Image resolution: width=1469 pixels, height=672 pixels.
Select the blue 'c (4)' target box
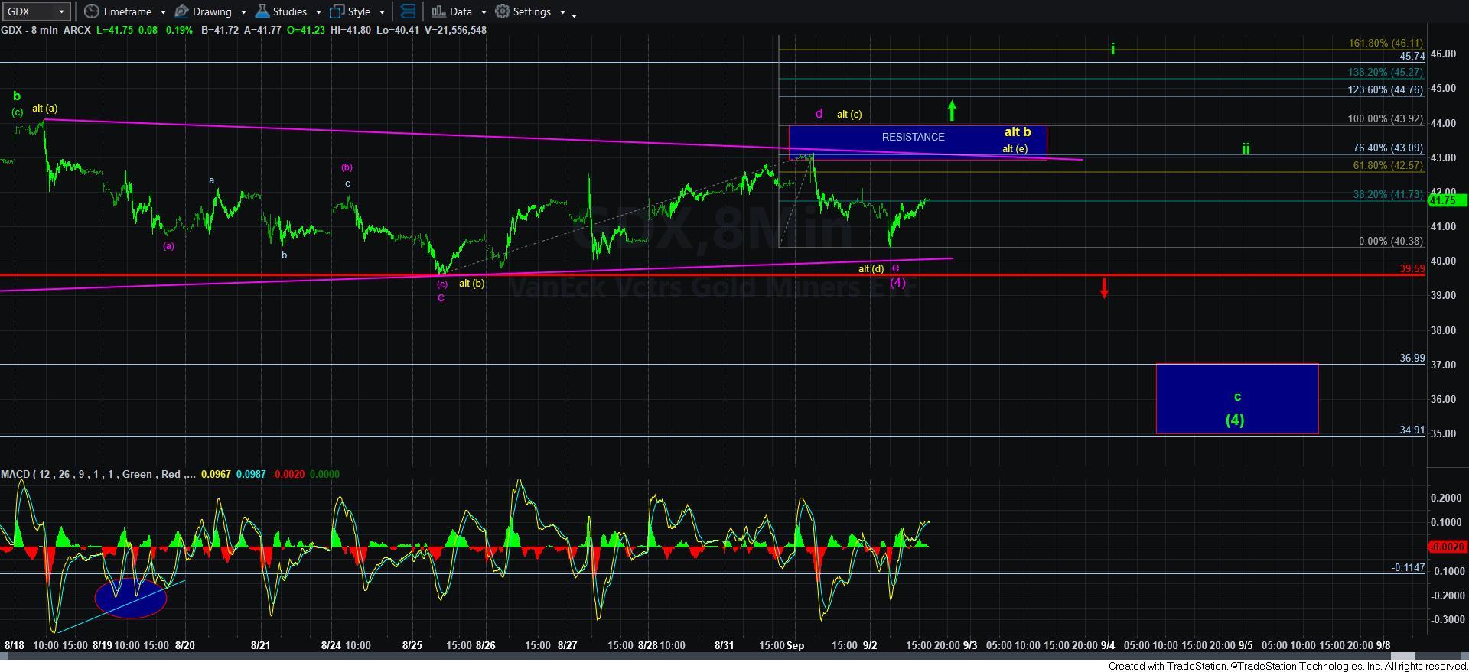pyautogui.click(x=1236, y=399)
